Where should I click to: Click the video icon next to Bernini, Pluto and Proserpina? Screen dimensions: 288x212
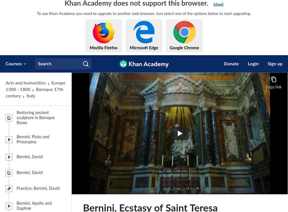9,139
